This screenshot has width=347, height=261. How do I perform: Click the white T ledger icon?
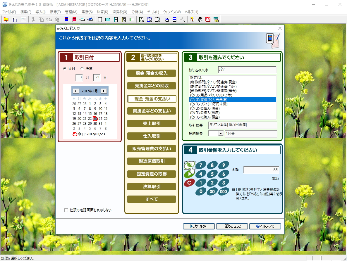tap(100, 20)
